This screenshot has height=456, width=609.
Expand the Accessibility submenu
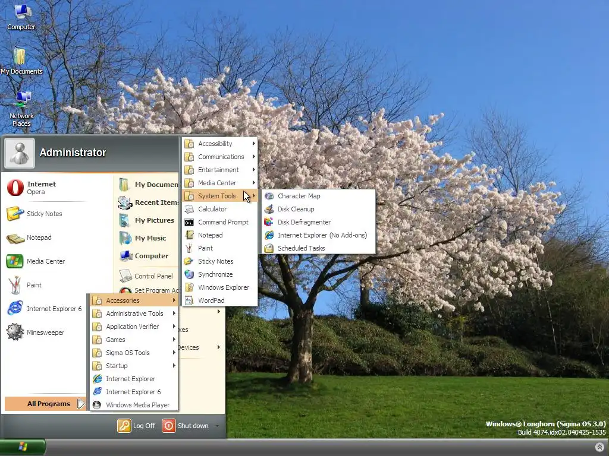pos(219,144)
